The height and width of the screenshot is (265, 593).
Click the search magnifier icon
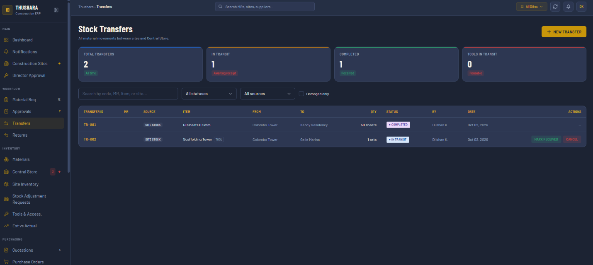tap(221, 7)
